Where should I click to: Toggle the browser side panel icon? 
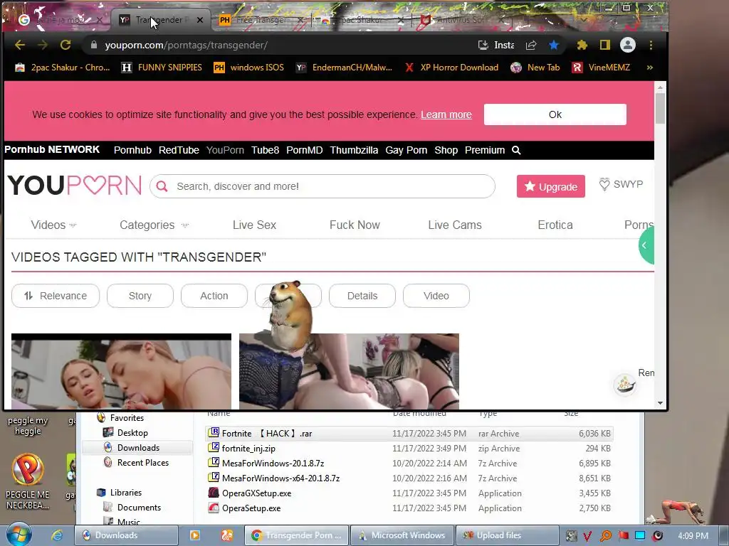click(x=604, y=45)
